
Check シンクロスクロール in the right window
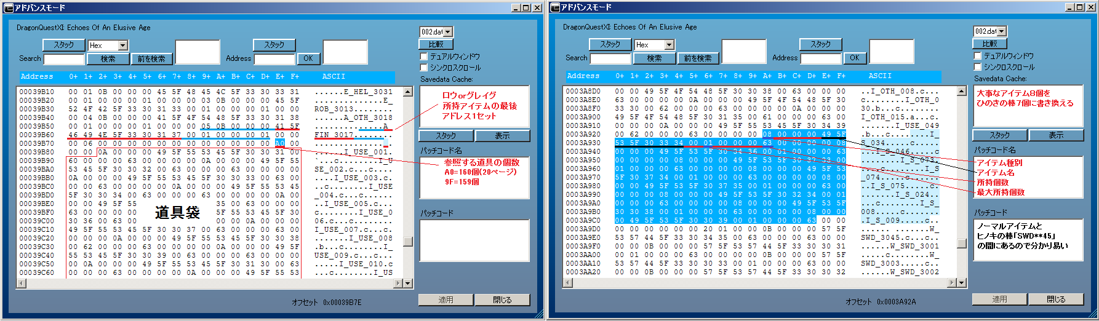click(x=977, y=67)
